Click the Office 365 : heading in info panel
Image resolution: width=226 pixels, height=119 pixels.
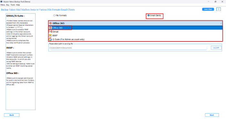(x=13, y=73)
